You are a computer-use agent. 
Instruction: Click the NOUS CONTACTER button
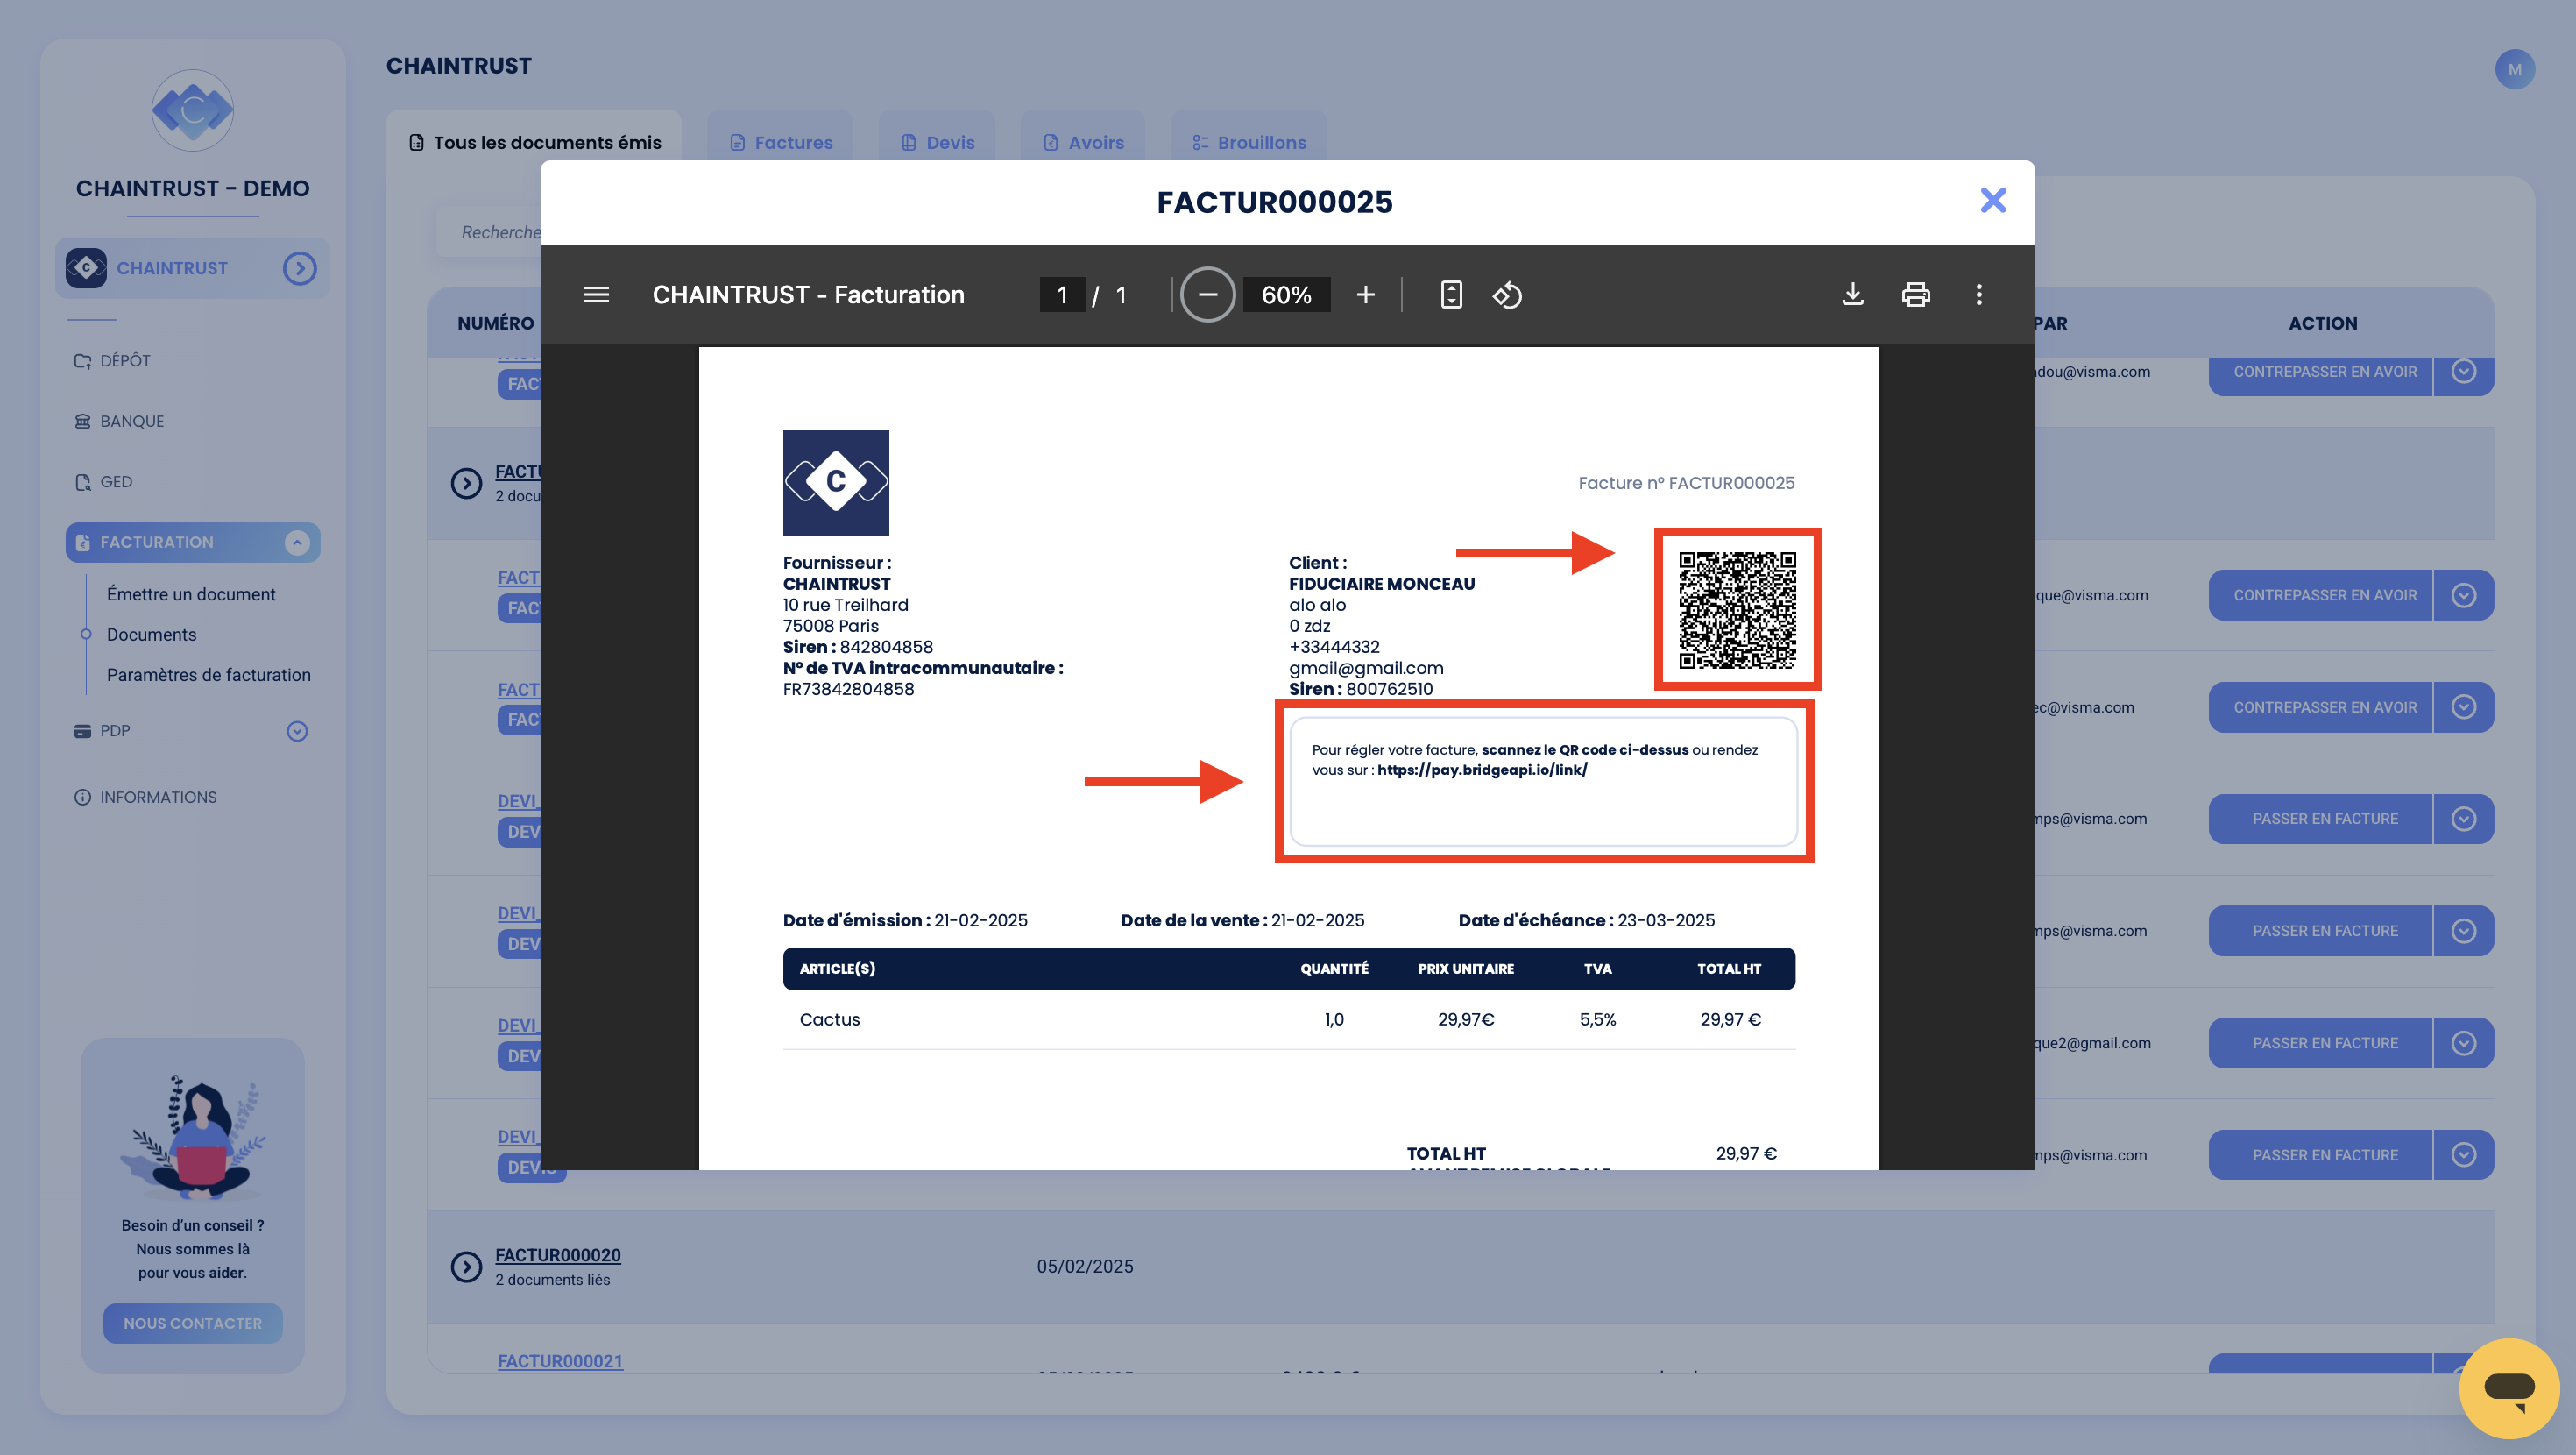[x=193, y=1323]
